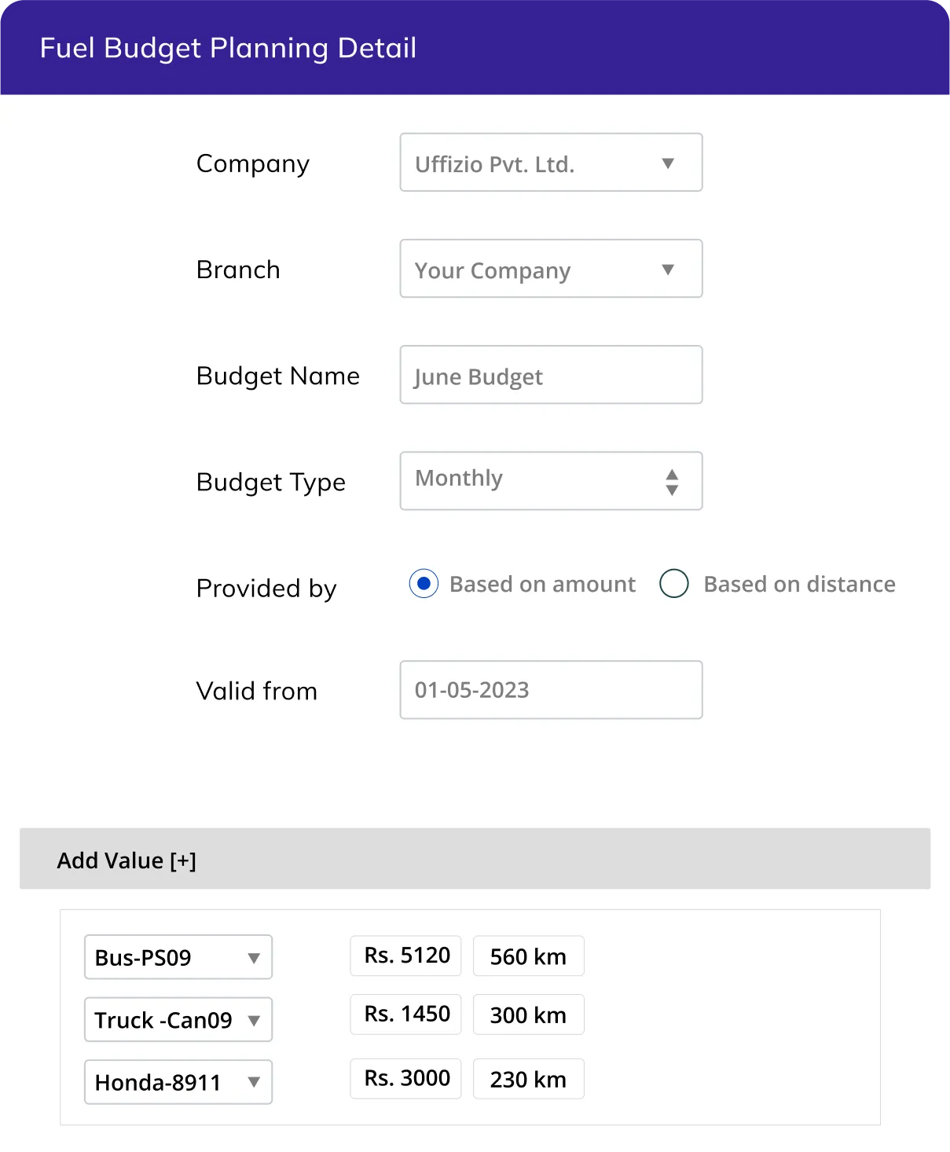This screenshot has height=1152, width=950.
Task: Click the Budget Type up-down stepper arrows
Action: tap(672, 482)
